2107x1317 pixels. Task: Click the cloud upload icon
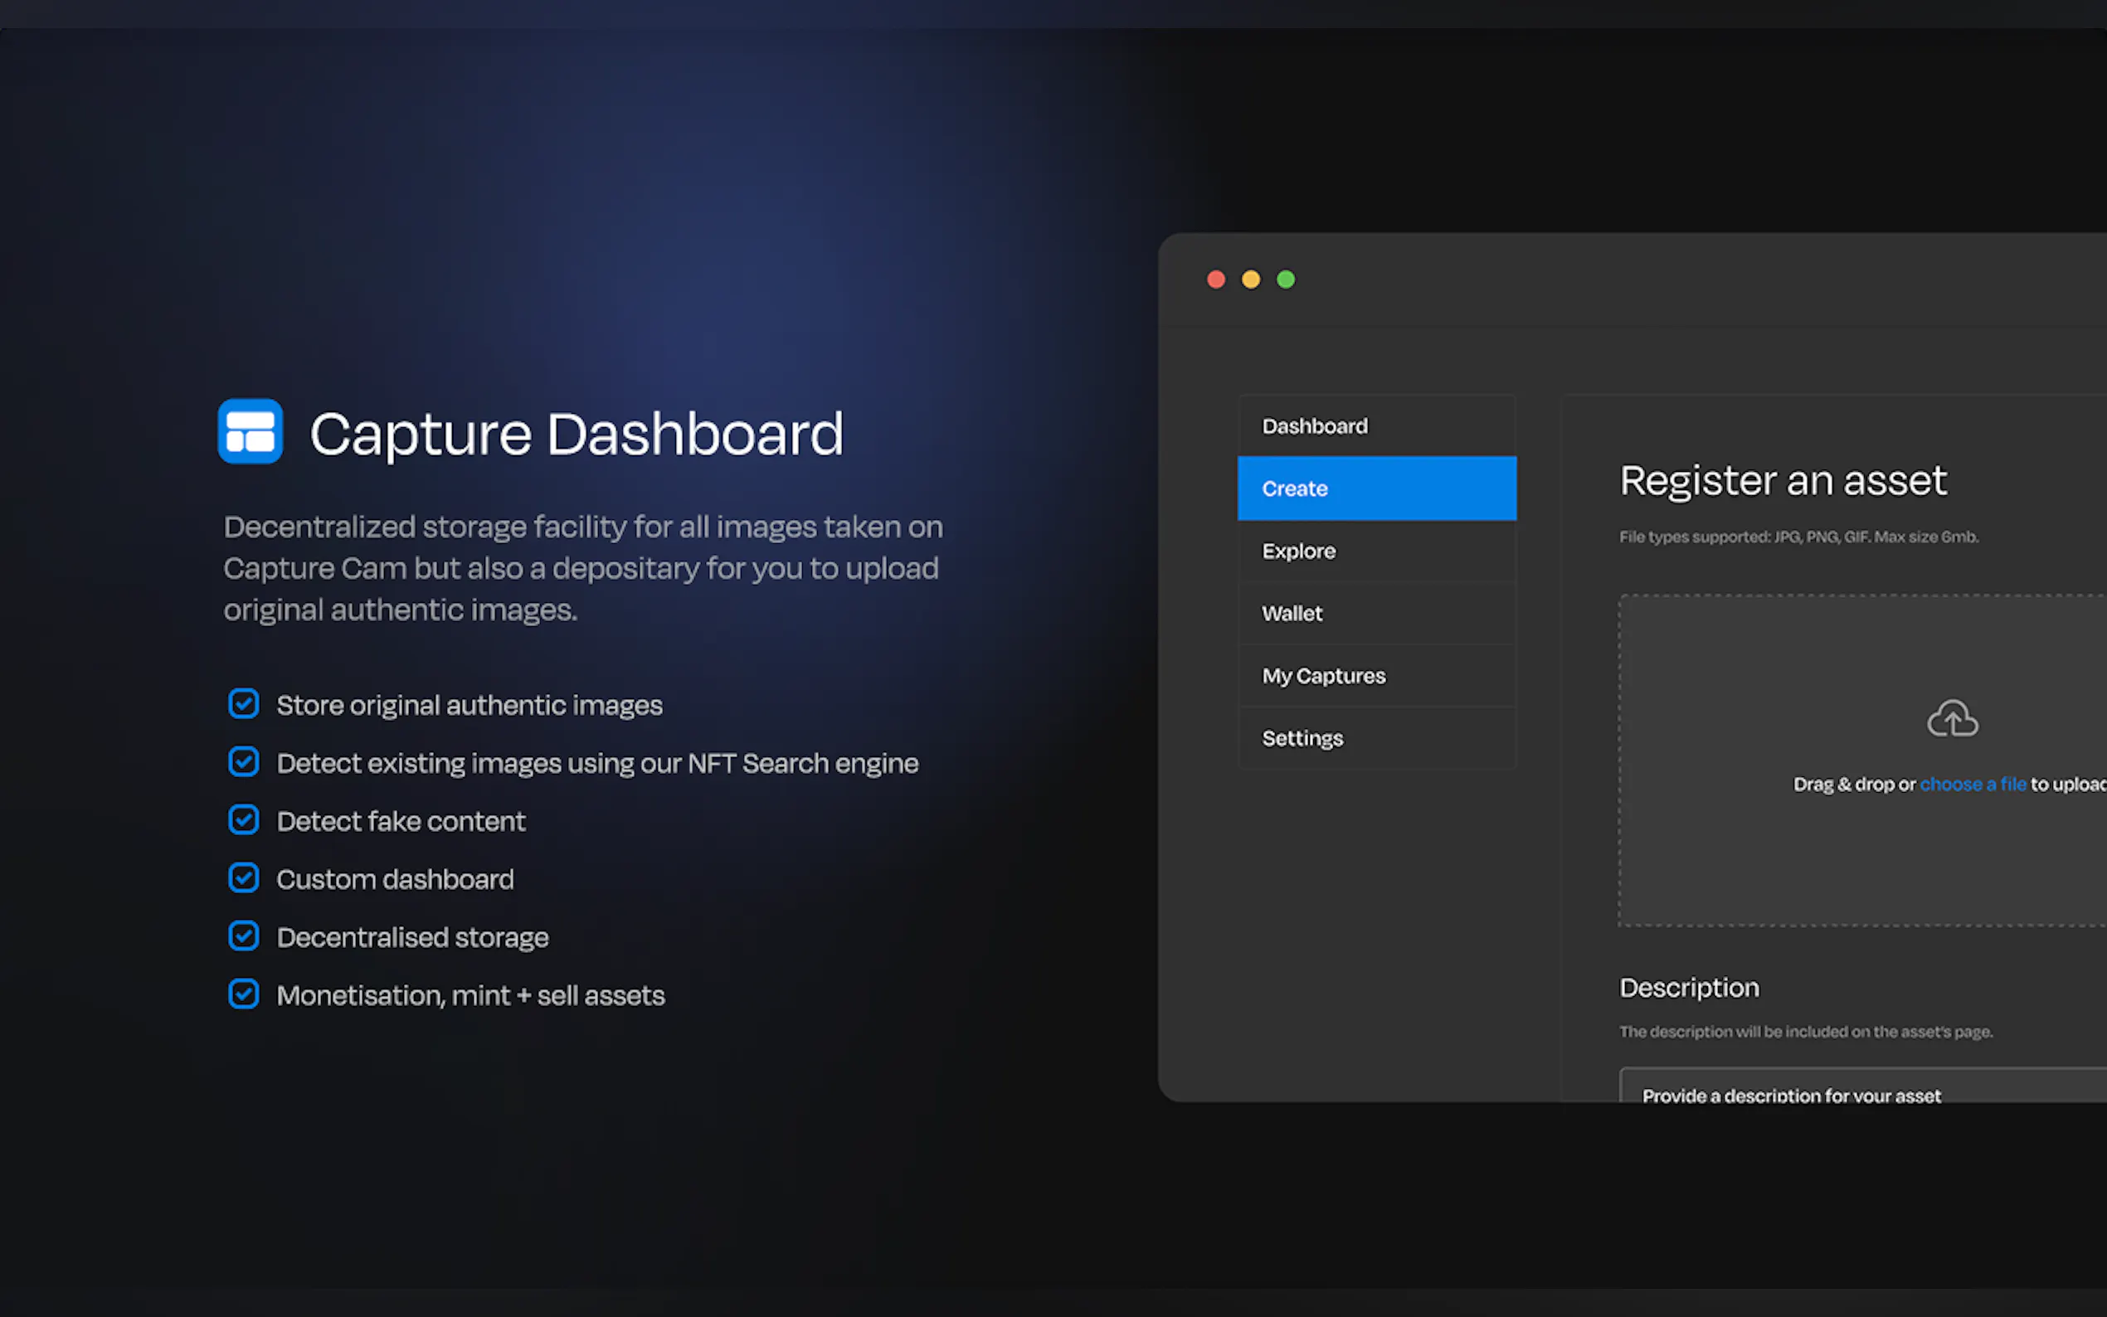pos(1952,718)
